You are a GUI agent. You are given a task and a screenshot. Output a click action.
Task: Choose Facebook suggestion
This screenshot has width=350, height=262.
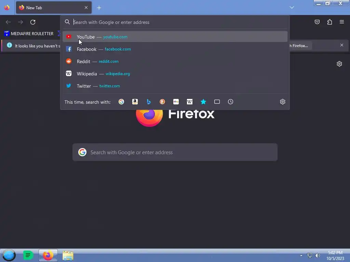(175, 49)
